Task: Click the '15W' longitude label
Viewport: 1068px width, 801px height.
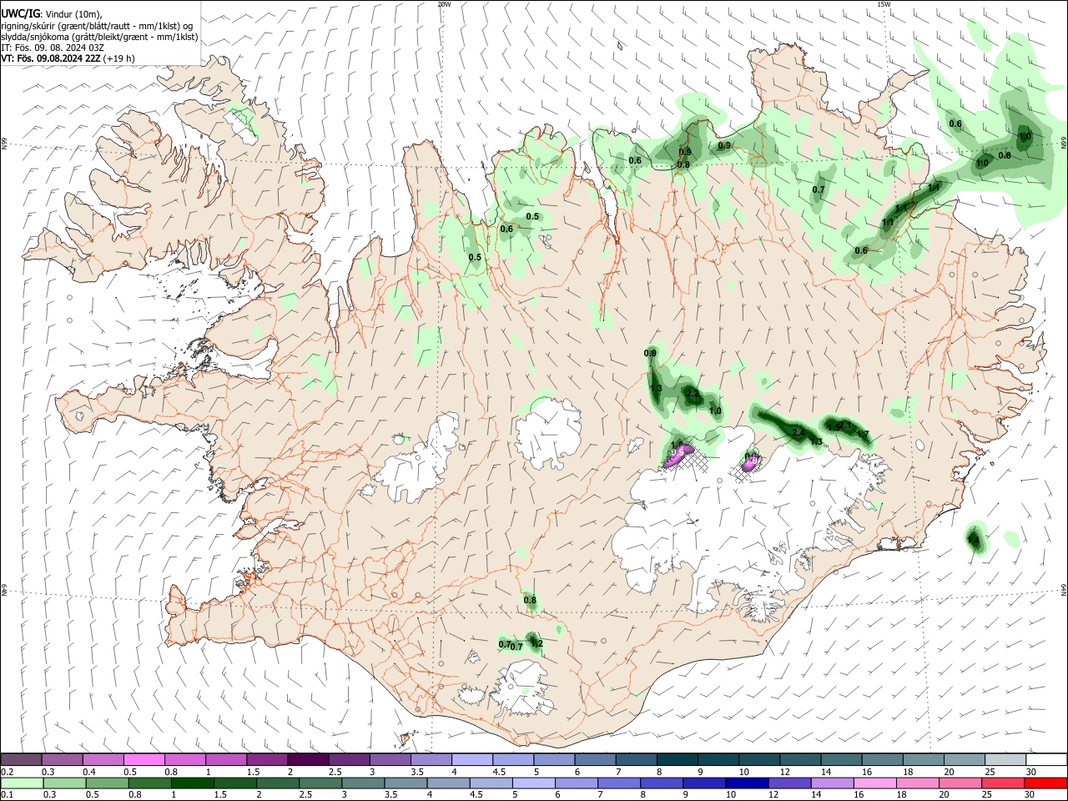Action: pos(884,4)
